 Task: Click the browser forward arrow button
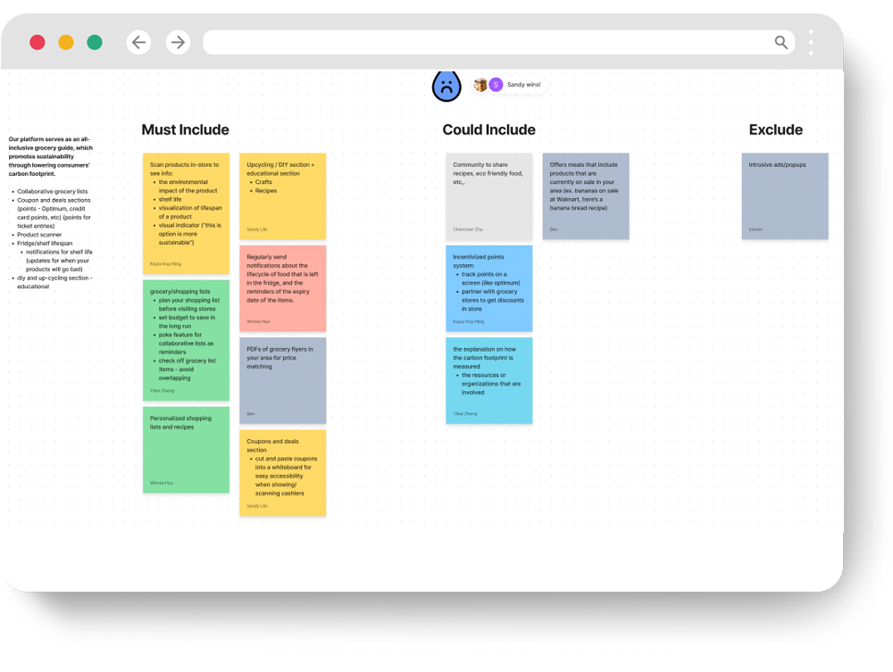coord(178,42)
